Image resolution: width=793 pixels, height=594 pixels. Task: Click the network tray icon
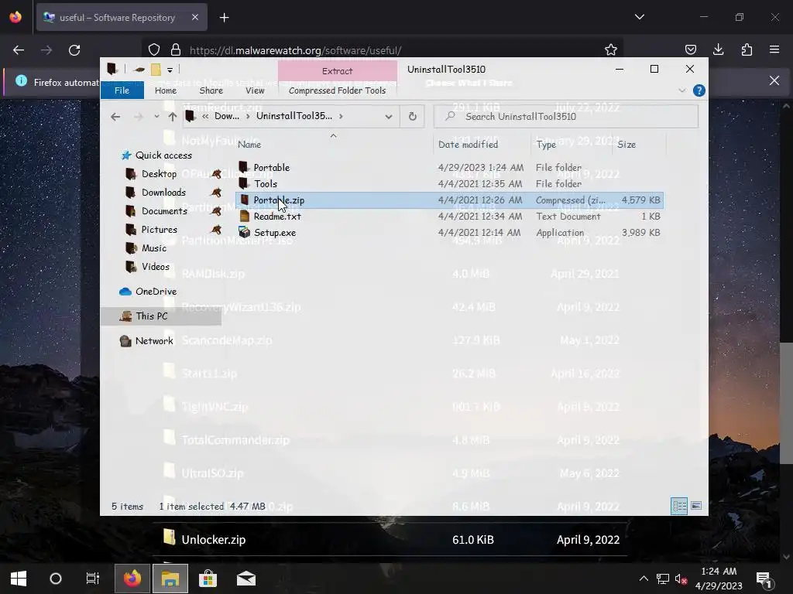click(x=663, y=579)
